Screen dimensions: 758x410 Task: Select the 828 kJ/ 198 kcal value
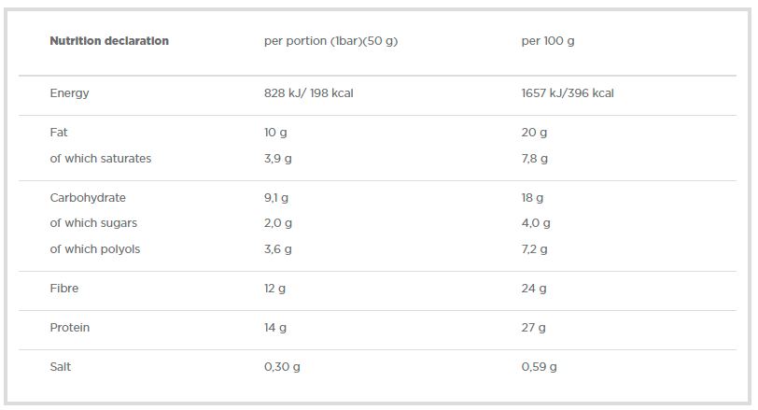pos(308,93)
